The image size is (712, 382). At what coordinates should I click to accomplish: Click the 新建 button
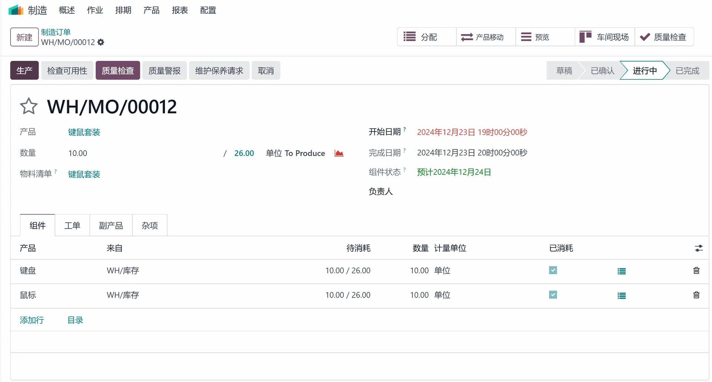click(24, 37)
